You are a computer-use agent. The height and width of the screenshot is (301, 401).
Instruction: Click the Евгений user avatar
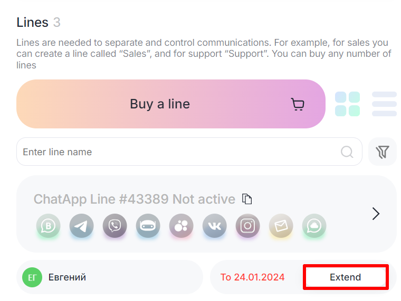click(32, 277)
